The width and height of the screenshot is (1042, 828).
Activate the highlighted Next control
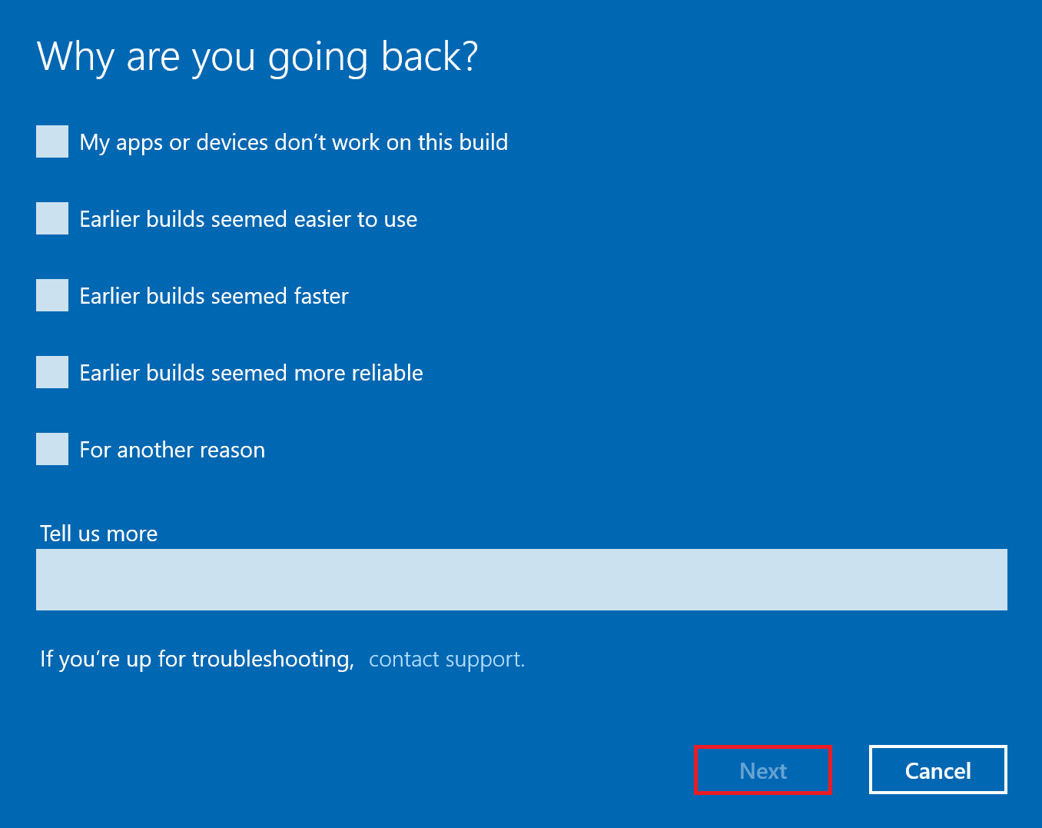coord(763,770)
